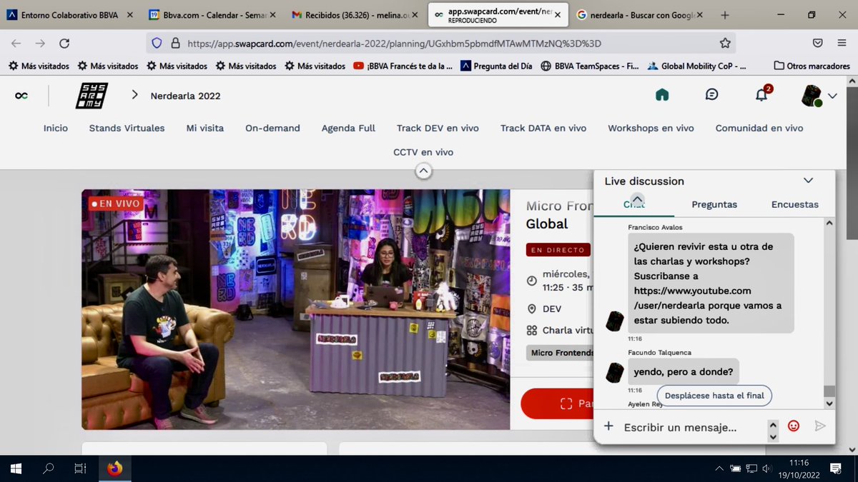Click the red fullscreen button
This screenshot has height=482, width=858.
[x=558, y=403]
